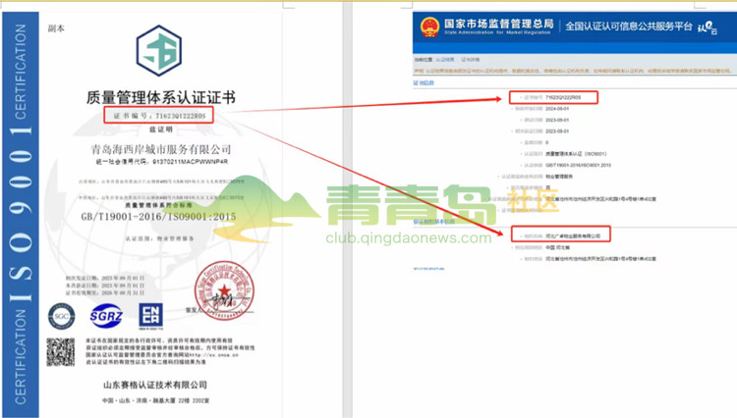This screenshot has width=737, height=418.
Task: Click the 物业管理服务 scope value on the website
Action: coord(559,177)
